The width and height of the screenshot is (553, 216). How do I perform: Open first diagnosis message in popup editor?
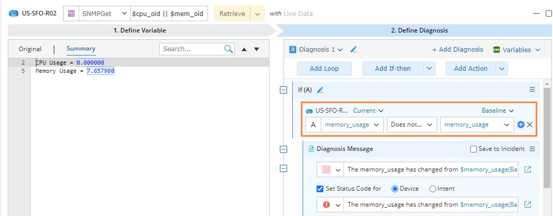coord(527,169)
